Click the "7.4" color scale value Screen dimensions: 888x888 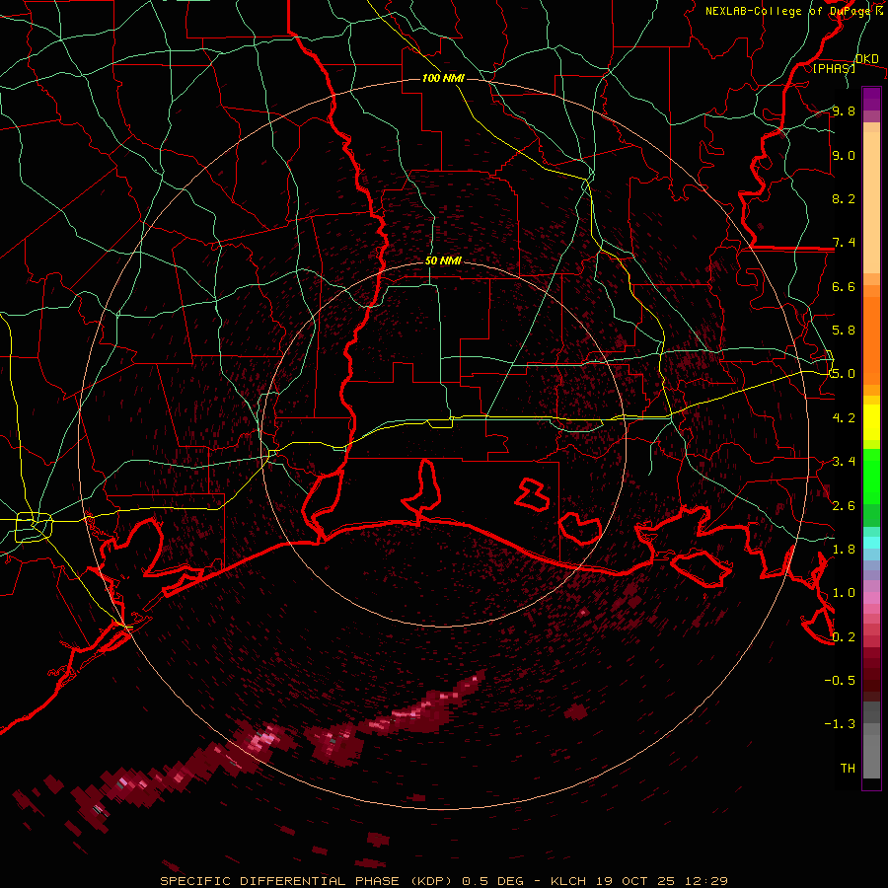[x=844, y=243]
